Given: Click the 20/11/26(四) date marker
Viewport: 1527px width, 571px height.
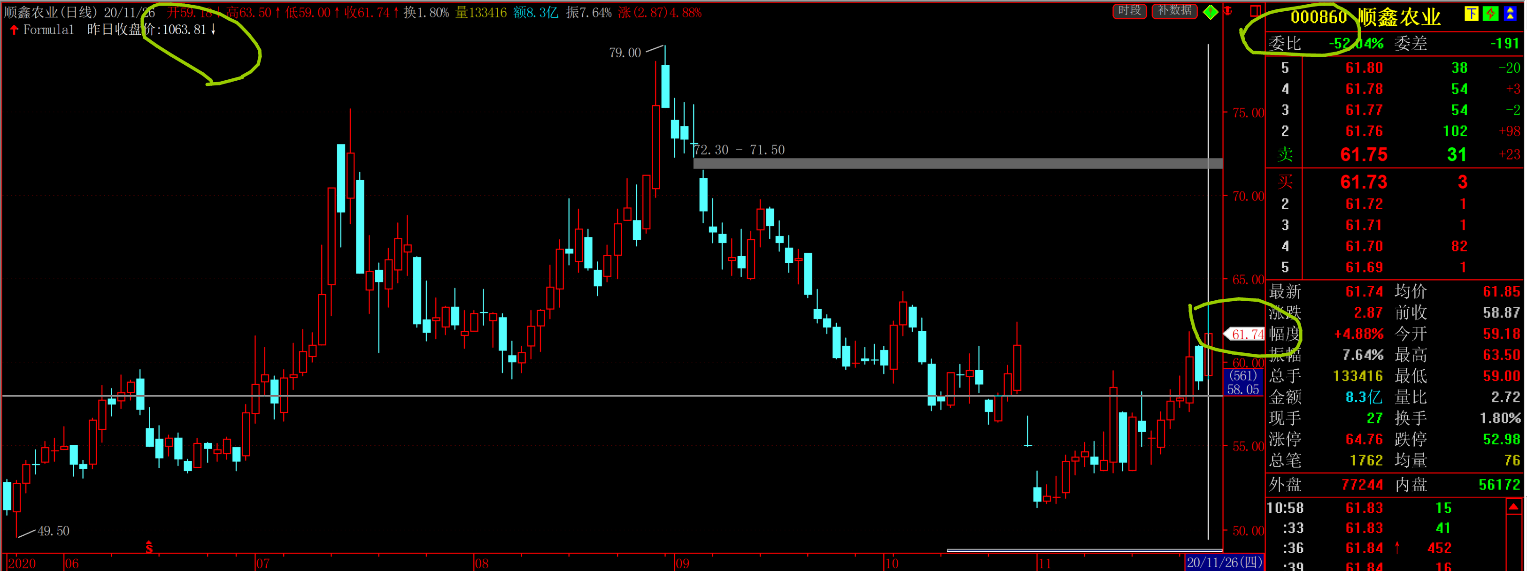Looking at the screenshot, I should (1224, 563).
